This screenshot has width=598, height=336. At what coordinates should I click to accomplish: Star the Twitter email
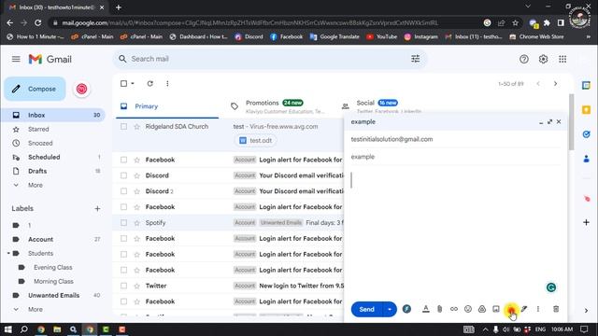pyautogui.click(x=137, y=286)
